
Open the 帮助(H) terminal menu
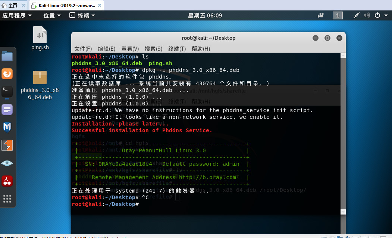tap(201, 48)
